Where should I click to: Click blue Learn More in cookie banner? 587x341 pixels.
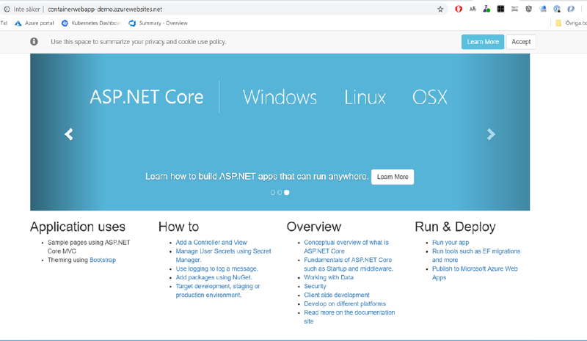[483, 42]
